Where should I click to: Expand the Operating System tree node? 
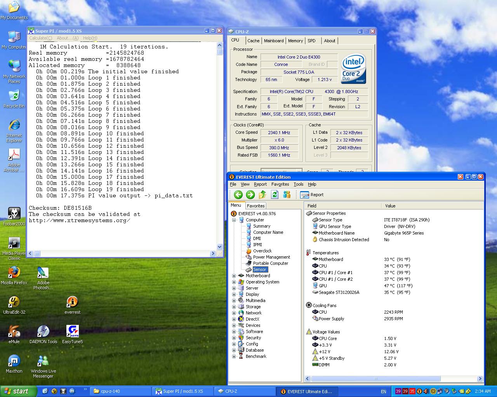(234, 282)
